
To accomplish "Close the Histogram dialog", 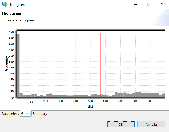I will (x=162, y=5).
